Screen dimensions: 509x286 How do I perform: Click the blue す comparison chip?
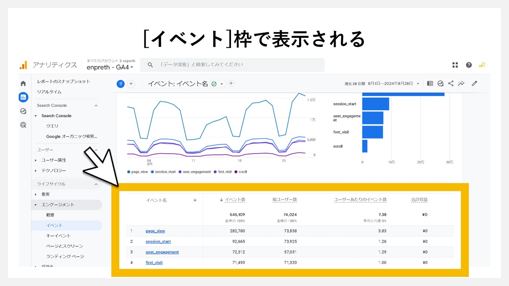120,84
